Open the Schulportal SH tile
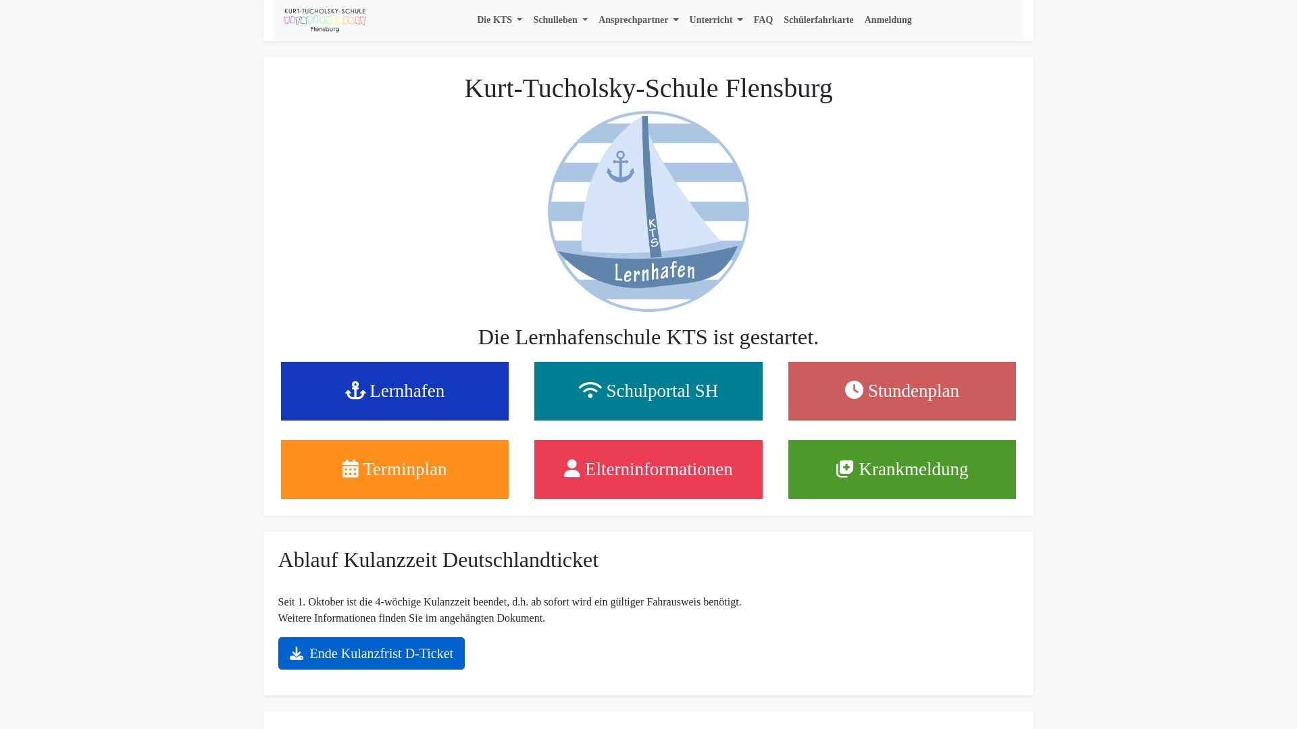This screenshot has width=1297, height=729. [x=648, y=391]
